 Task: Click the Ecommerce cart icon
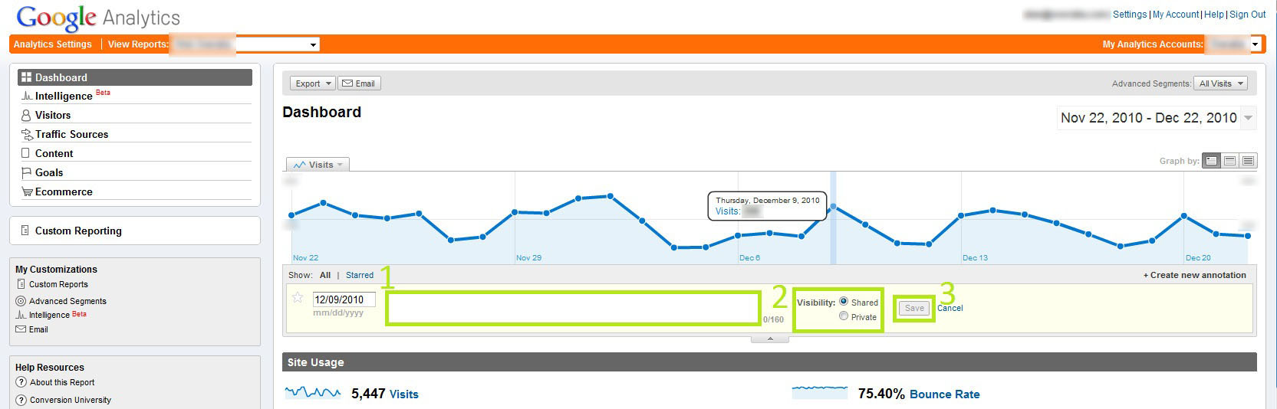27,192
